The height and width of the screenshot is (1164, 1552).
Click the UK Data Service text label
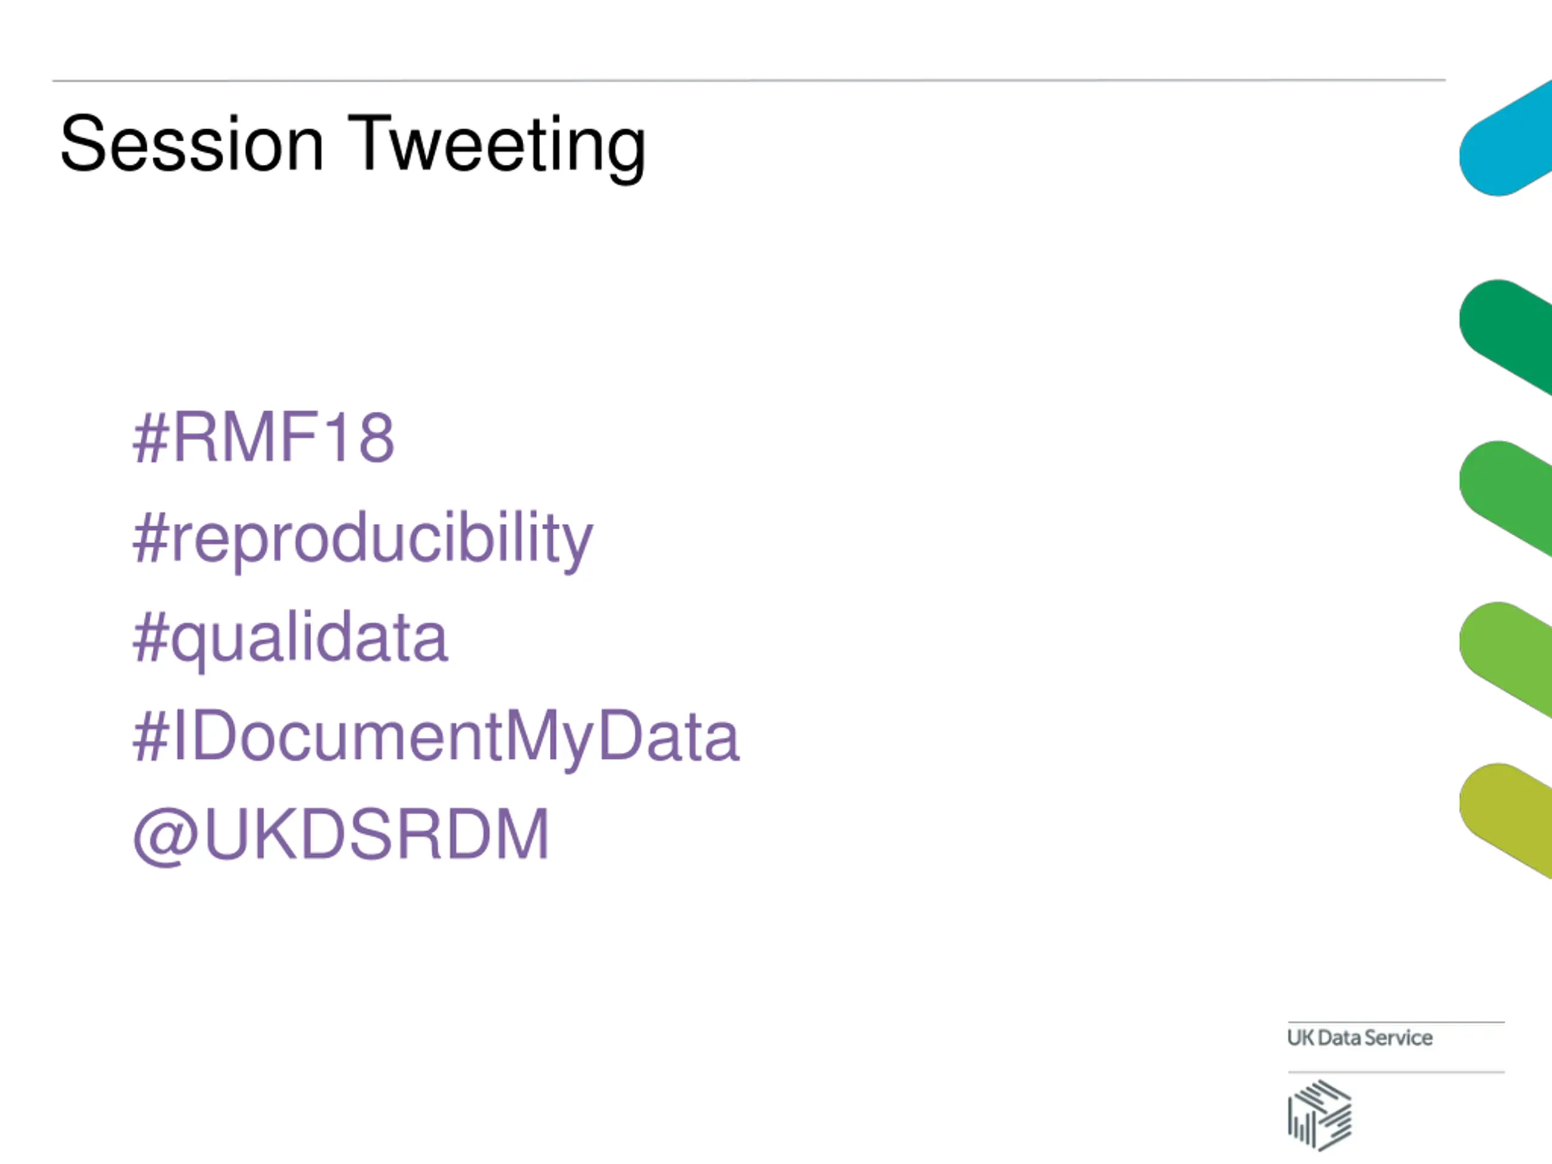(x=1360, y=1038)
